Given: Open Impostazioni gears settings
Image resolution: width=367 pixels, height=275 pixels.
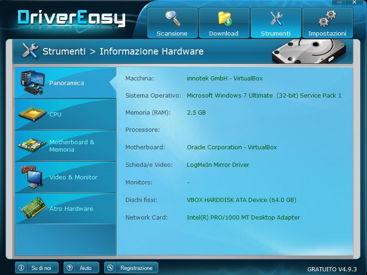Looking at the screenshot, I should (x=327, y=23).
